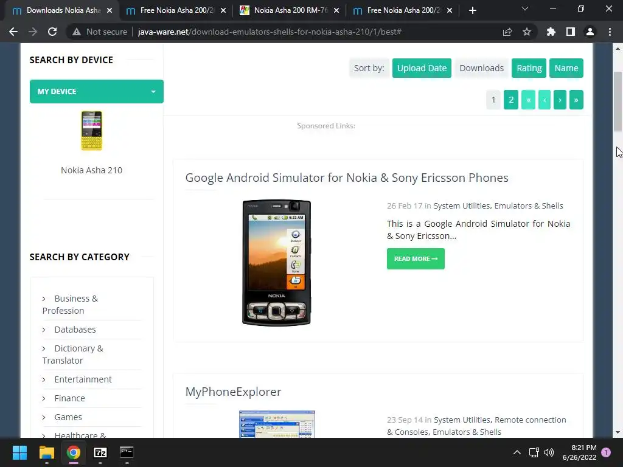623x467 pixels.
Task: Open the Finance category
Action: [69, 398]
